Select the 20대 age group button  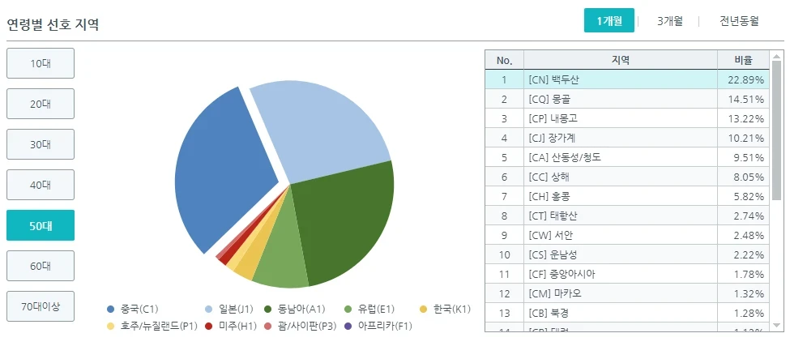pos(41,104)
